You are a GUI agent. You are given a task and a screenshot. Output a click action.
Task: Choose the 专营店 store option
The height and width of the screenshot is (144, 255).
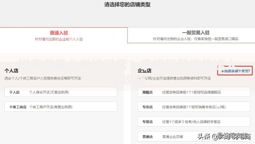(x=194, y=121)
